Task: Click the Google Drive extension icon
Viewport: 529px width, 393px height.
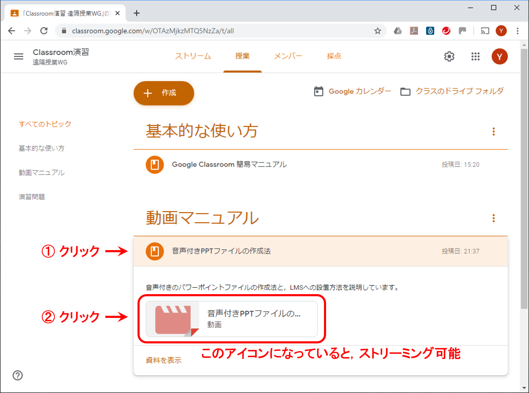Action: coord(398,31)
